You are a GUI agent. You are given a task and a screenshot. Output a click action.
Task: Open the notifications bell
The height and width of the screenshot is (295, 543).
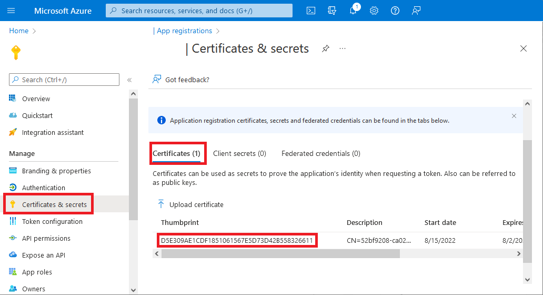(353, 11)
